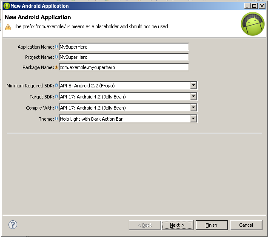The height and width of the screenshot is (237, 268).
Task: Click the 'Minimum Required SDK:' label
Action: pyautogui.click(x=30, y=86)
